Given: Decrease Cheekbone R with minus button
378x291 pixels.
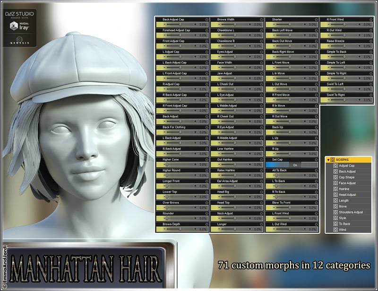Looking at the screenshot, I should coord(219,46).
